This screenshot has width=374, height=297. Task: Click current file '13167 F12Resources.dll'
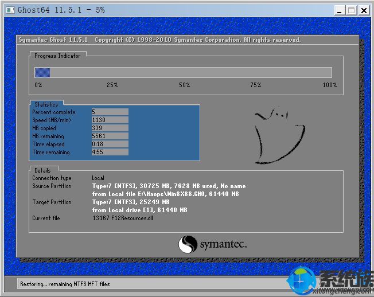click(123, 218)
